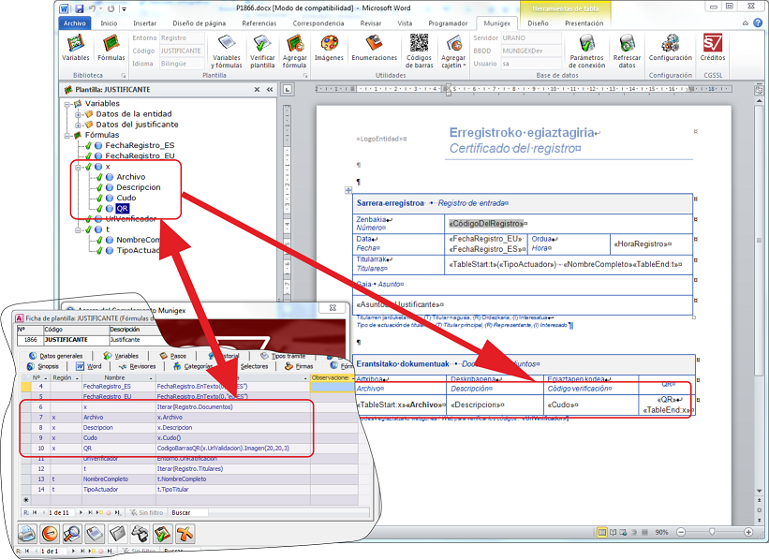Collapse the Fórmulas tree node
This screenshot has height=560, width=769.
pyautogui.click(x=67, y=136)
